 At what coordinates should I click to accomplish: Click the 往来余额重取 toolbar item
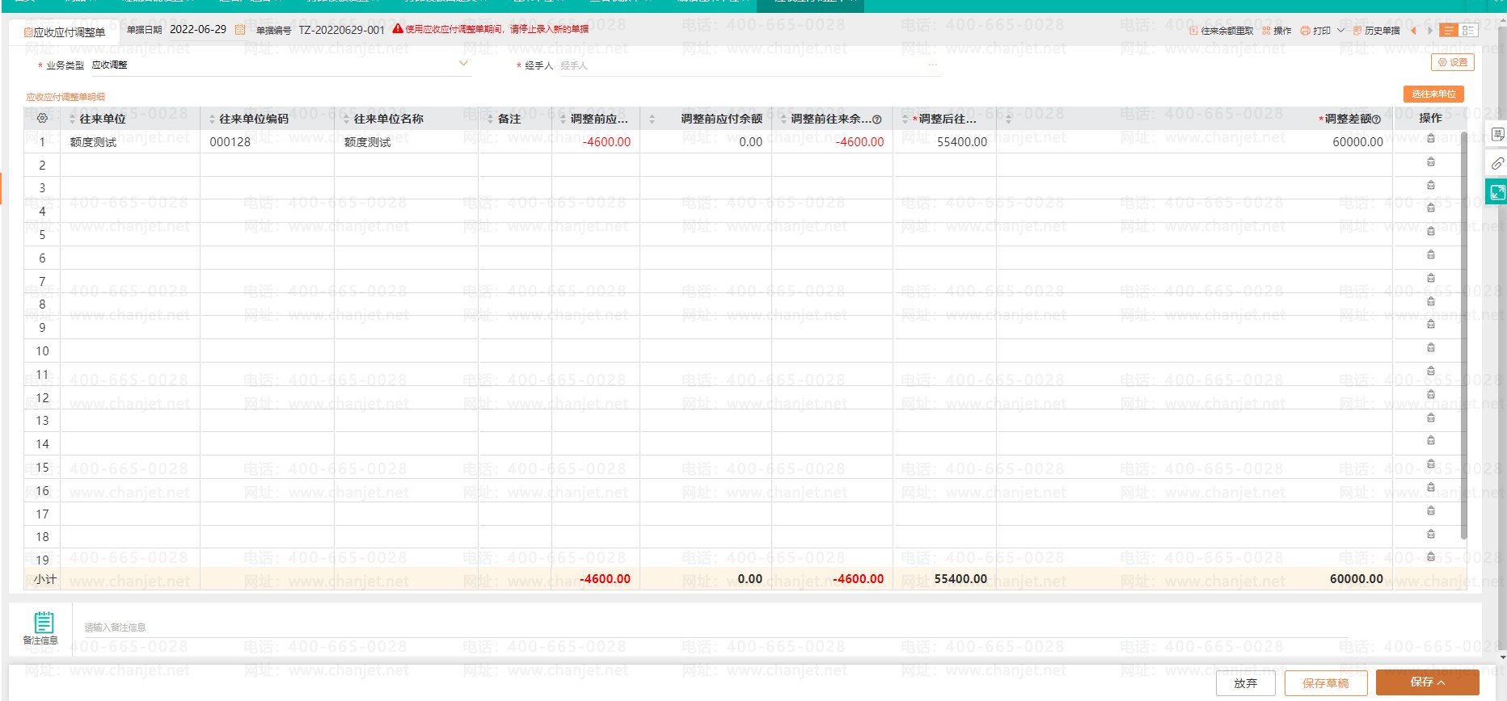(x=1221, y=31)
